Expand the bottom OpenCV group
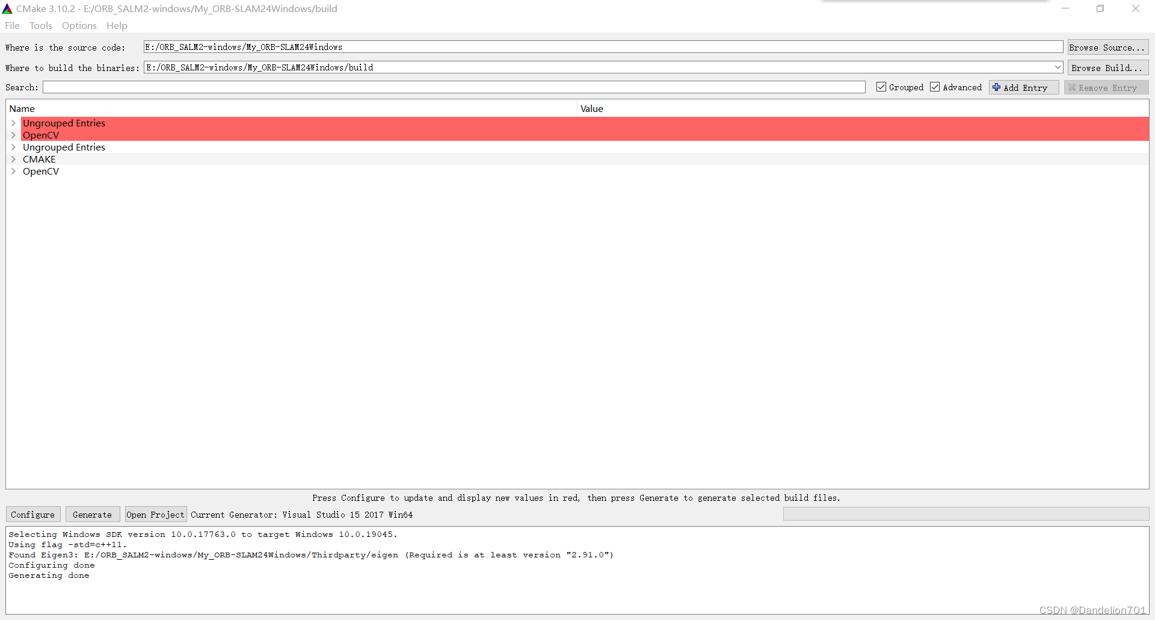 (x=13, y=171)
